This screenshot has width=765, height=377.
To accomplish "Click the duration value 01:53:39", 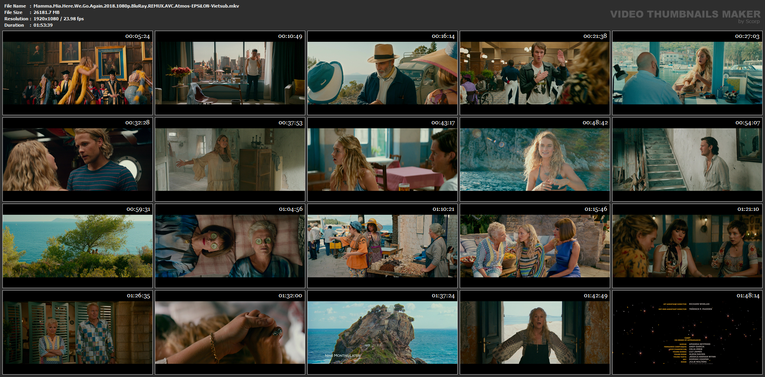I will (43, 25).
